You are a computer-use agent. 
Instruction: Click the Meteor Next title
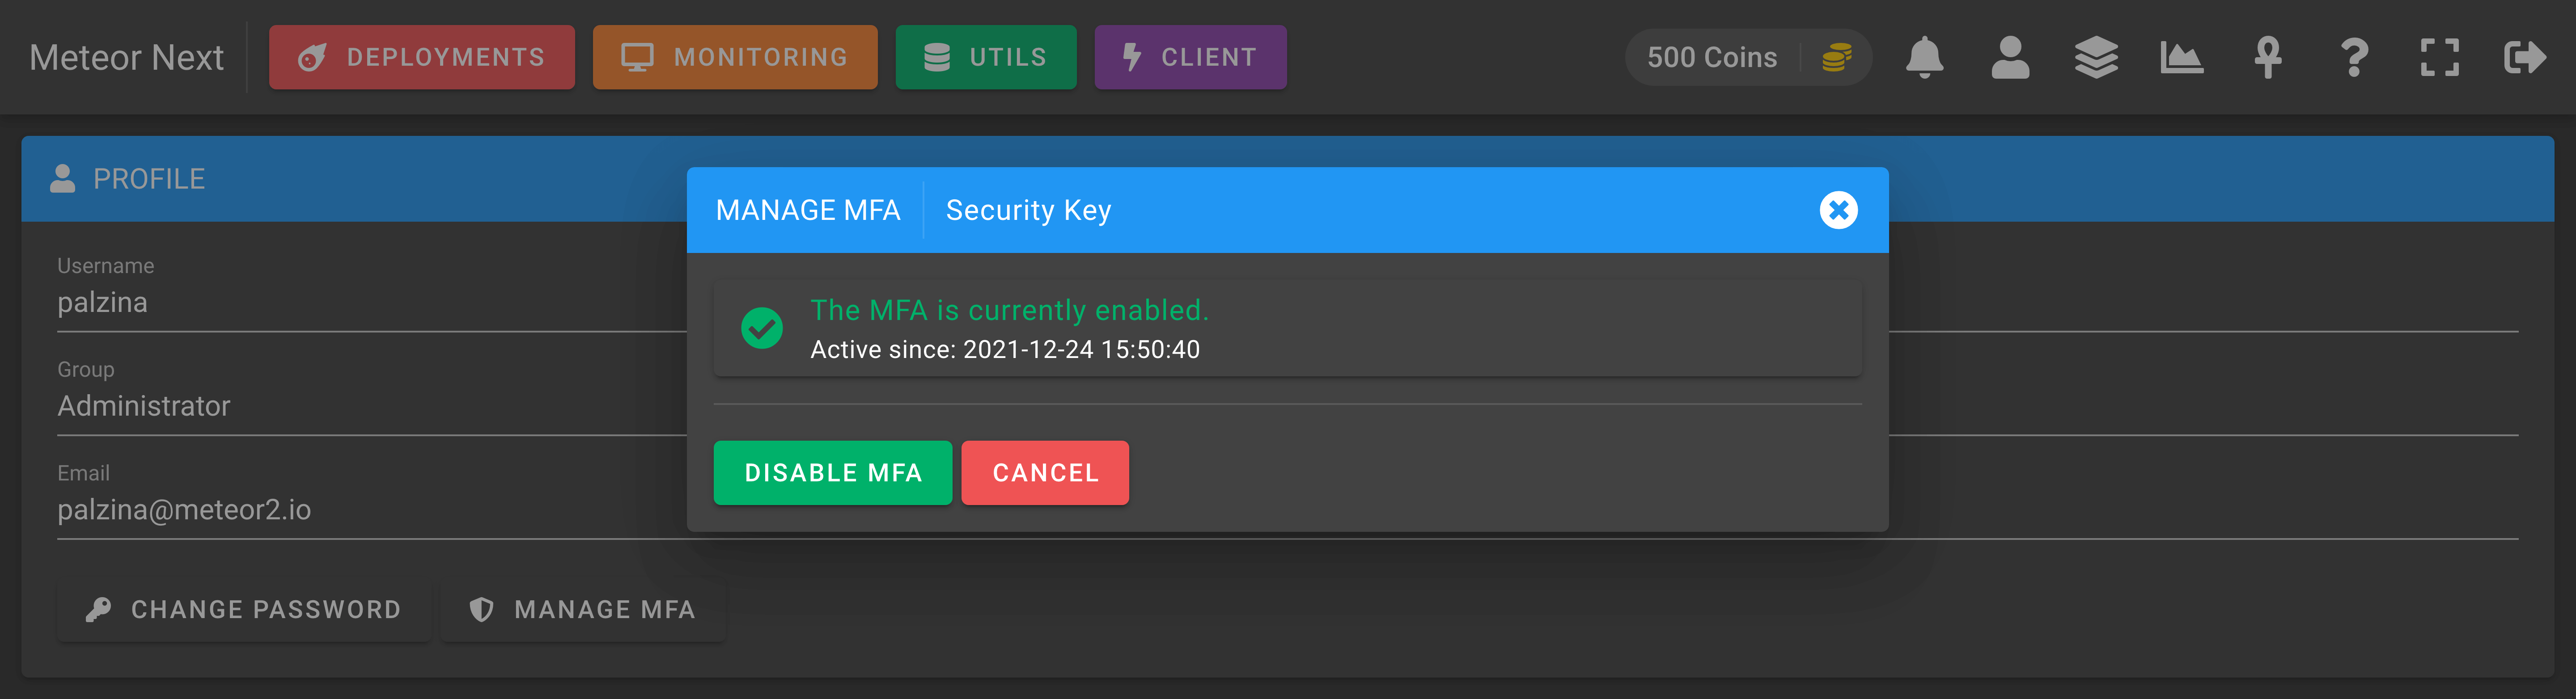coord(126,57)
